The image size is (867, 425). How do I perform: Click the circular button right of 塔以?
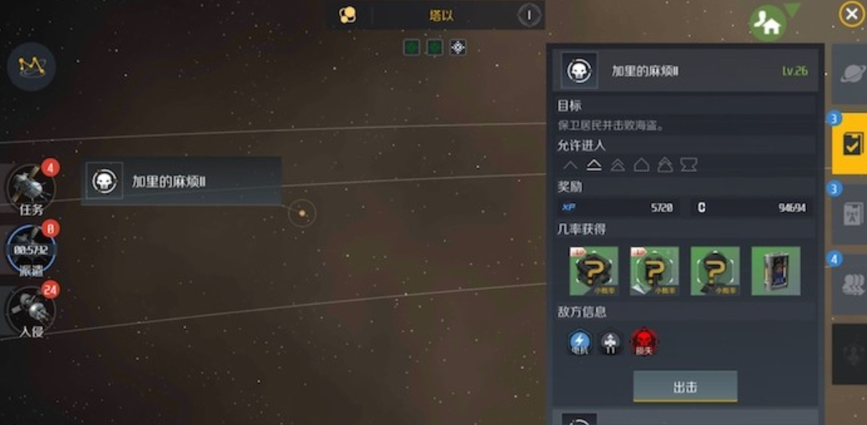coord(529,14)
